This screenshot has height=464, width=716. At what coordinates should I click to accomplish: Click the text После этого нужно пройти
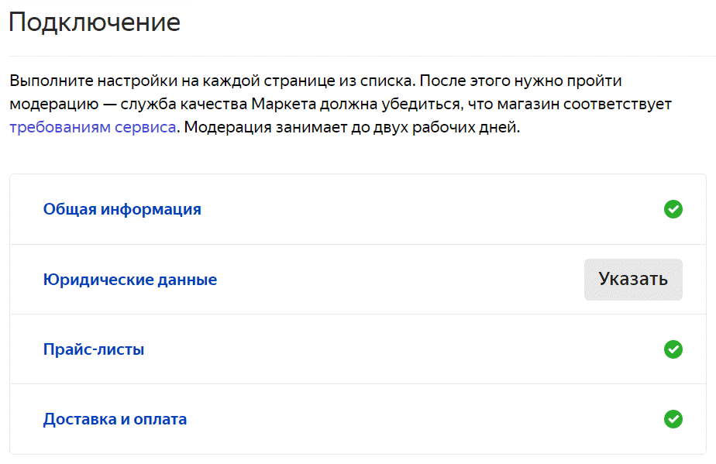click(x=521, y=81)
